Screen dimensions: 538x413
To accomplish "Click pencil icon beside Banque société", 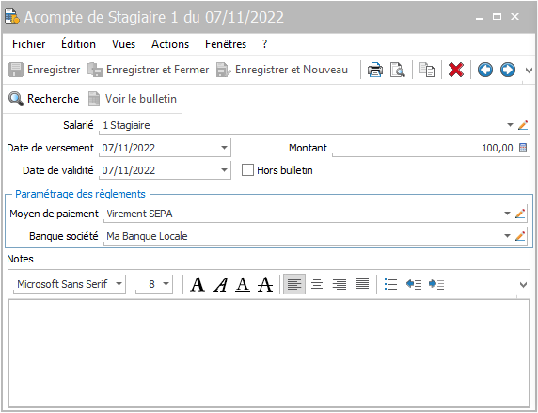I will [520, 236].
